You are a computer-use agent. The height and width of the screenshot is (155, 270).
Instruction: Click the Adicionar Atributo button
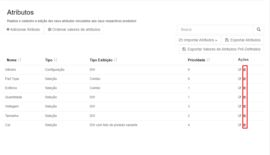click(x=23, y=29)
